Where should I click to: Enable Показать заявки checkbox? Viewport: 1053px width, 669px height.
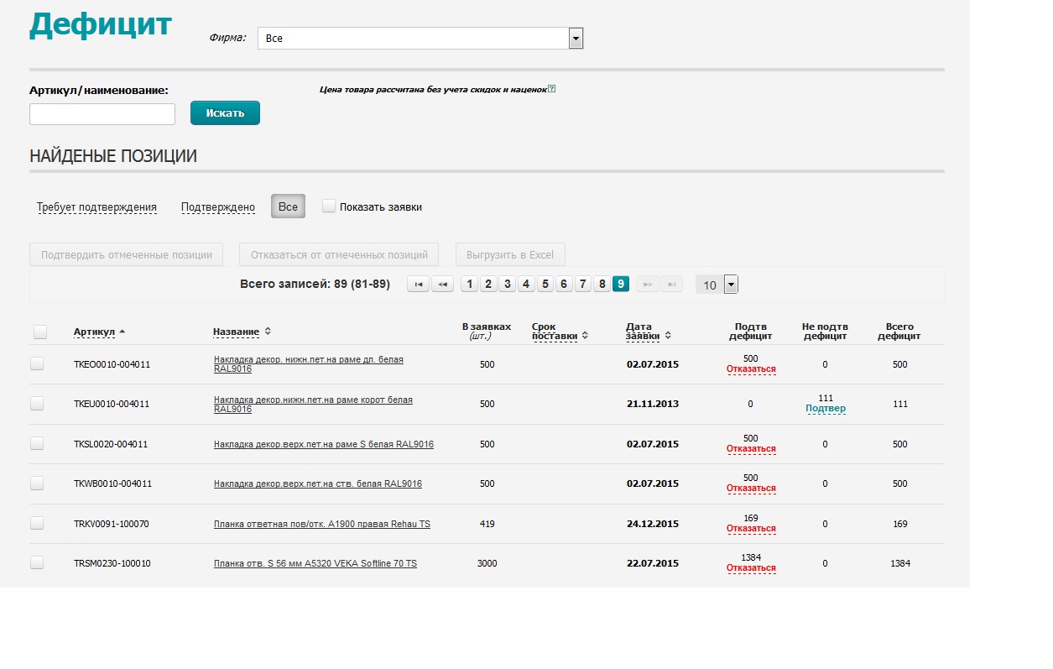point(329,206)
